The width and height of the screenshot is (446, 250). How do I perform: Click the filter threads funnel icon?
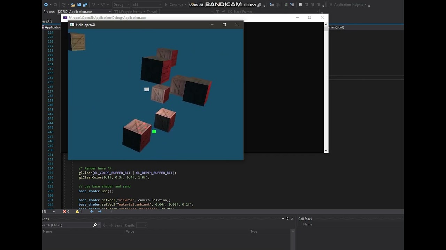tap(217, 11)
